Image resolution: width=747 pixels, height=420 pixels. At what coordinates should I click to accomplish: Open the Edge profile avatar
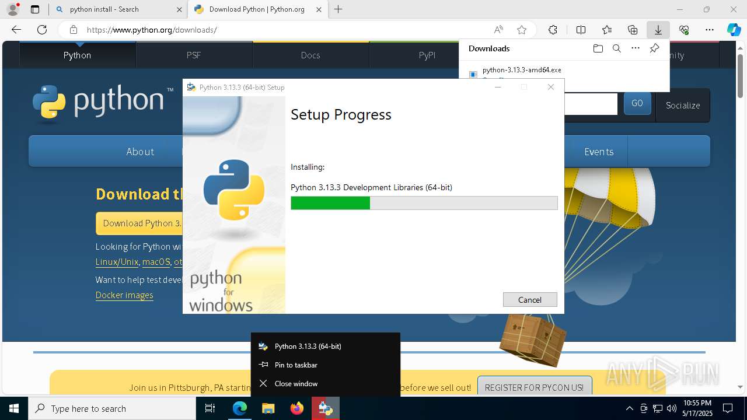tap(13, 9)
